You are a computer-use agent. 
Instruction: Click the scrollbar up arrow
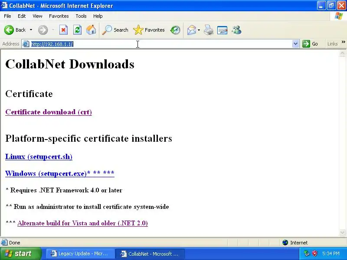[342, 53]
